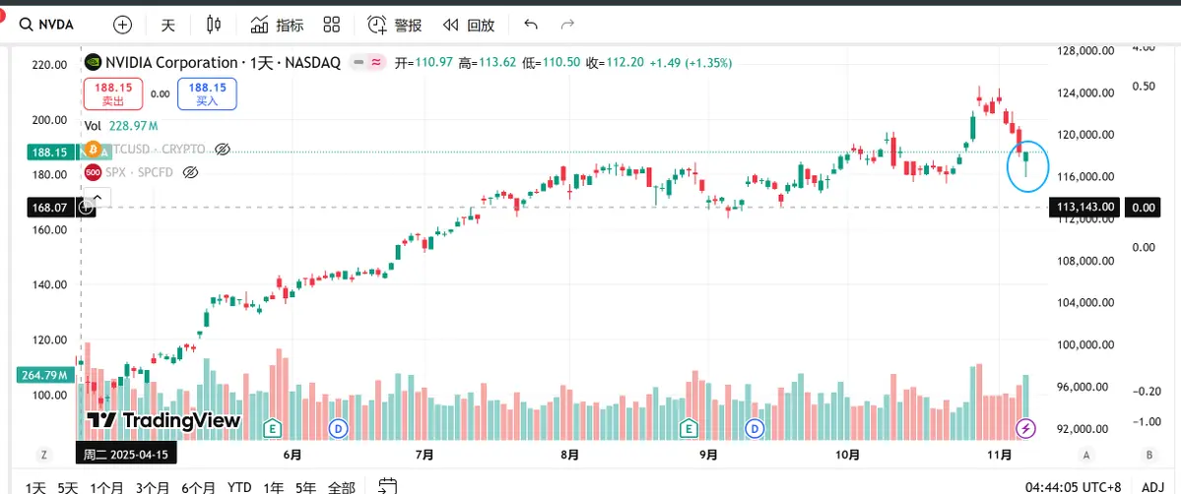
Task: Open the 04:44:05 UTC+8 timezone menu
Action: coord(1073,487)
